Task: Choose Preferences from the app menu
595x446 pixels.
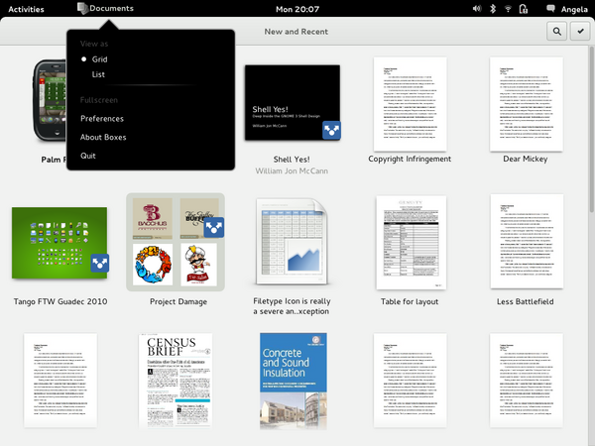Action: [102, 119]
